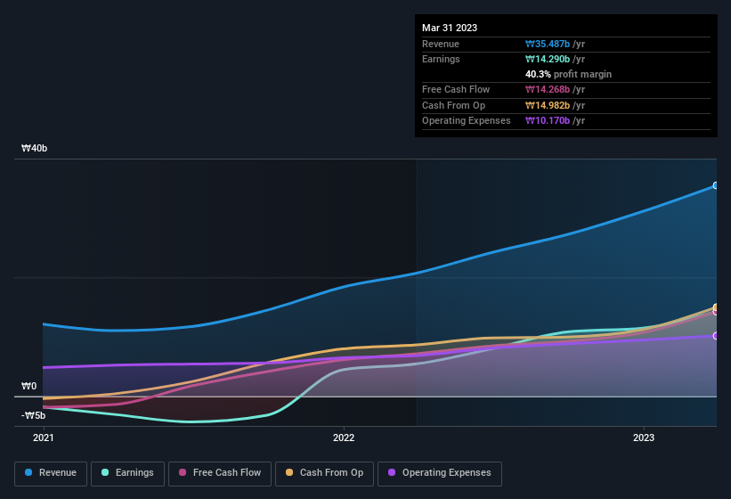731x499 pixels.
Task: Click the ₩35.487b revenue value
Action: point(548,44)
